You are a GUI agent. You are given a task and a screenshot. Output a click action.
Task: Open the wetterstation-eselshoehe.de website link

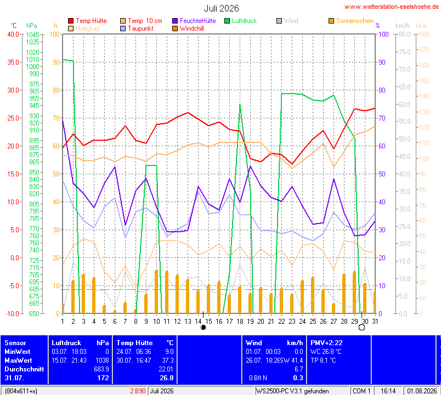pos(392,7)
